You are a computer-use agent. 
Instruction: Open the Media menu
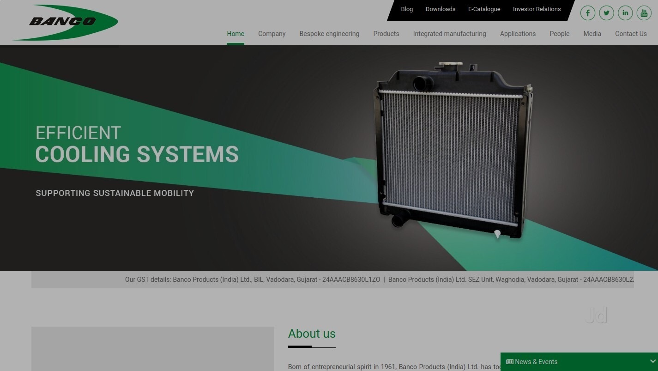click(x=592, y=34)
